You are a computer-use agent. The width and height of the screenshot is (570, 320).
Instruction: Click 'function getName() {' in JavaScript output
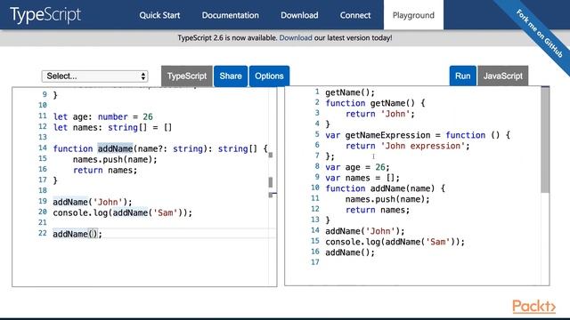[375, 103]
